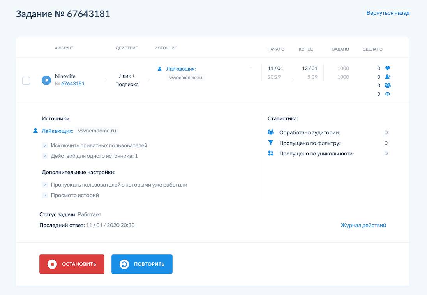Click the add-follower icon in the done column
Screen dimensions: 427x295
coord(387,77)
